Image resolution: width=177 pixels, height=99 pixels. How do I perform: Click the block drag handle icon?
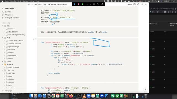click(x=36, y=39)
